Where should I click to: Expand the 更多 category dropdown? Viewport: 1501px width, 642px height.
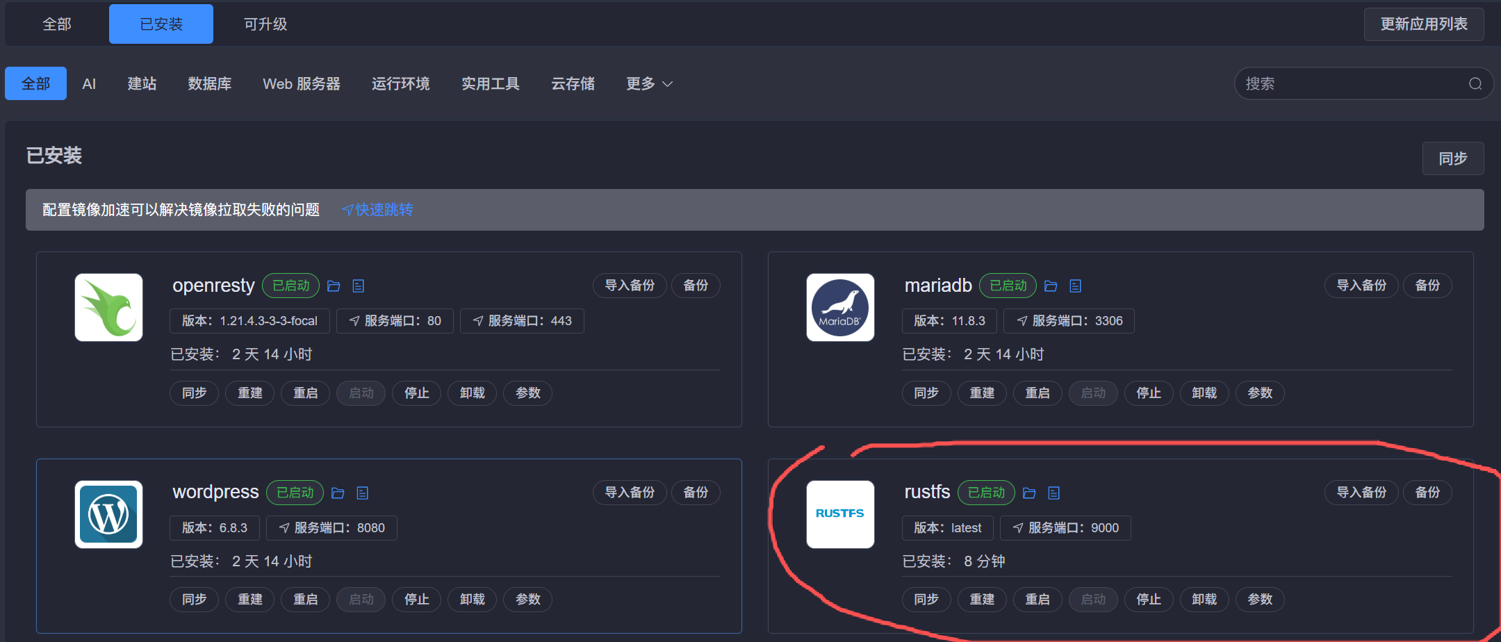[x=649, y=84]
